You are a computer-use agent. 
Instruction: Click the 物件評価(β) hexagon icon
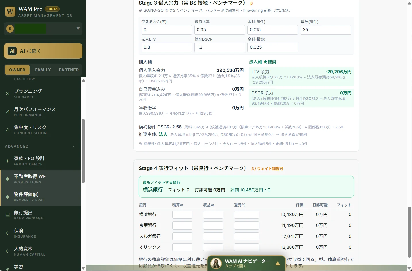coord(8,197)
